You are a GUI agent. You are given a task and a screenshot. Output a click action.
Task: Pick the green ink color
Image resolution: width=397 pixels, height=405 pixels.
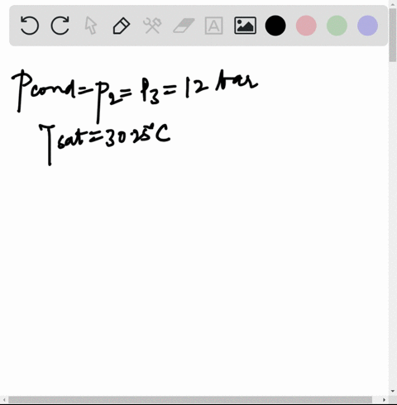(337, 26)
